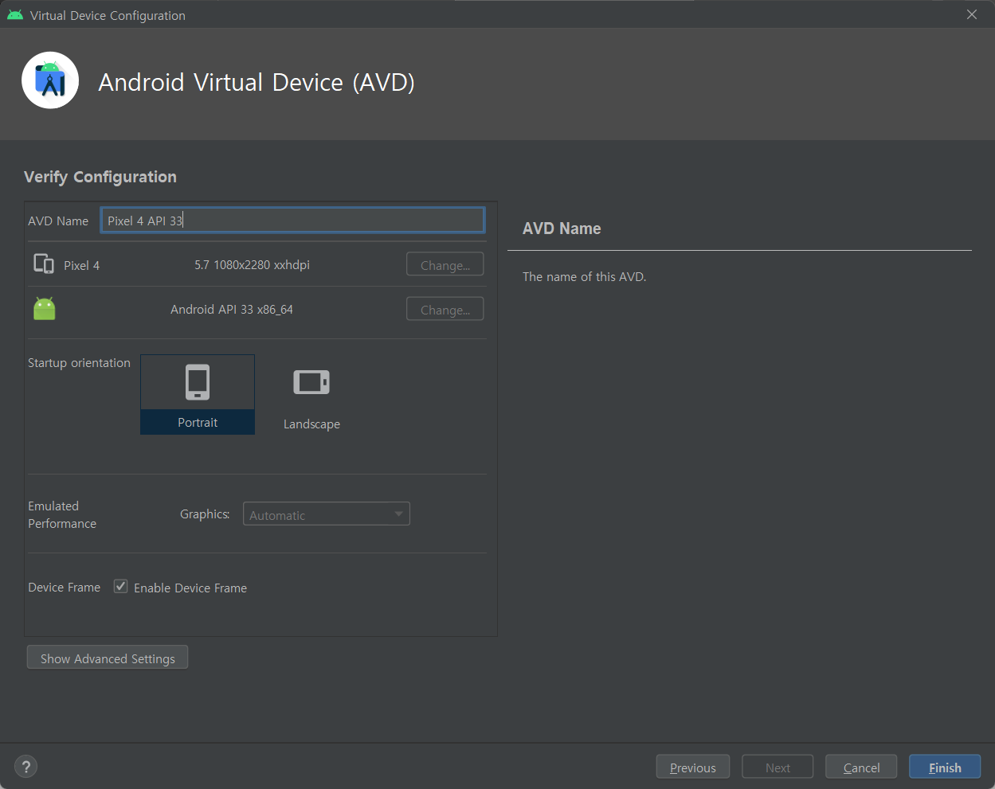
Task: Select Portrait startup orientation
Action: pyautogui.click(x=198, y=395)
